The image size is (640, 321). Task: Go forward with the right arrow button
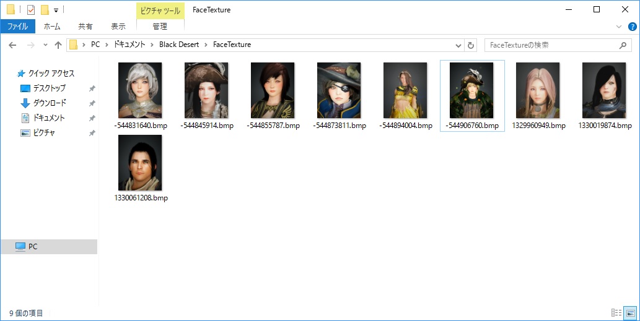pyautogui.click(x=30, y=45)
